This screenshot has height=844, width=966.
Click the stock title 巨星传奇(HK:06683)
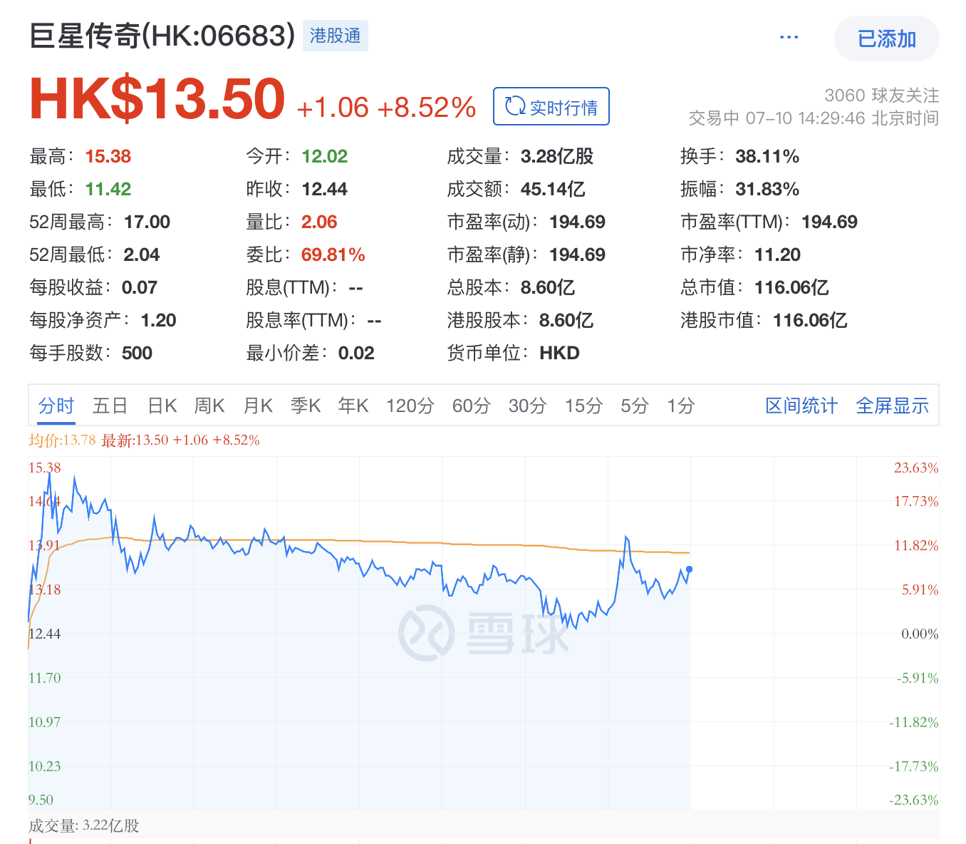click(x=162, y=36)
